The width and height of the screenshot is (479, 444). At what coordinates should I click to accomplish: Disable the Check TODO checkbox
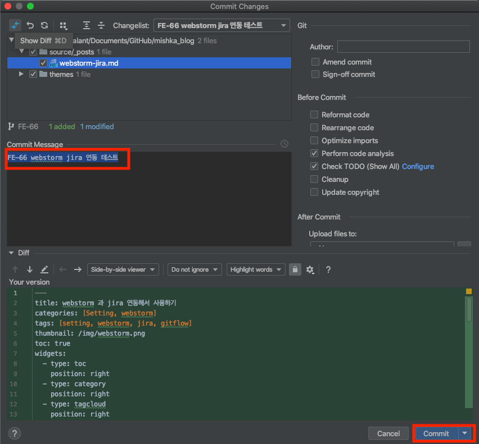[314, 166]
